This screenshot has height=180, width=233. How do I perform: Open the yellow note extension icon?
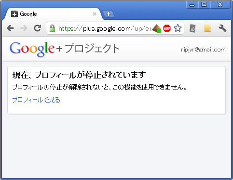[x=207, y=28]
